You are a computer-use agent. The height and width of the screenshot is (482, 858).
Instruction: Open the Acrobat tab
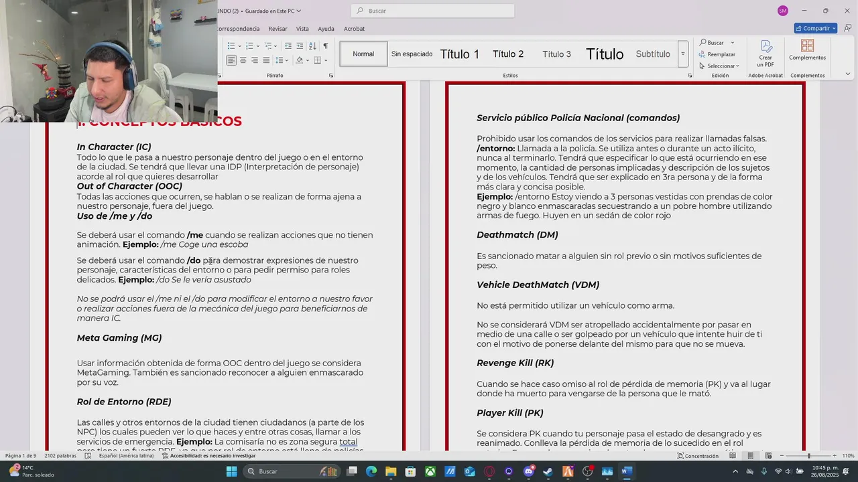click(x=354, y=29)
